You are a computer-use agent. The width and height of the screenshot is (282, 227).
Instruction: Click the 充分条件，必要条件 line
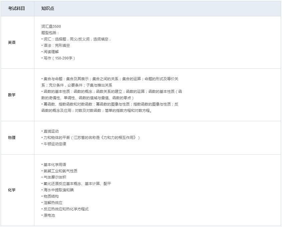point(77,85)
